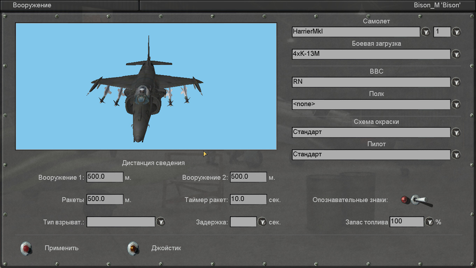Open the Схема окраски skin dropdown
476x268 pixels.
(456, 133)
